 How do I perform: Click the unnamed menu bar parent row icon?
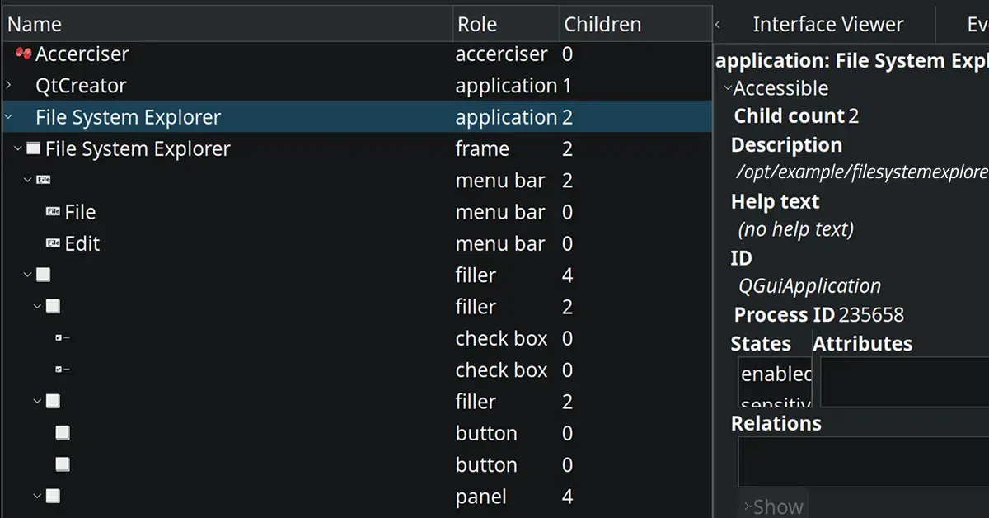(43, 181)
